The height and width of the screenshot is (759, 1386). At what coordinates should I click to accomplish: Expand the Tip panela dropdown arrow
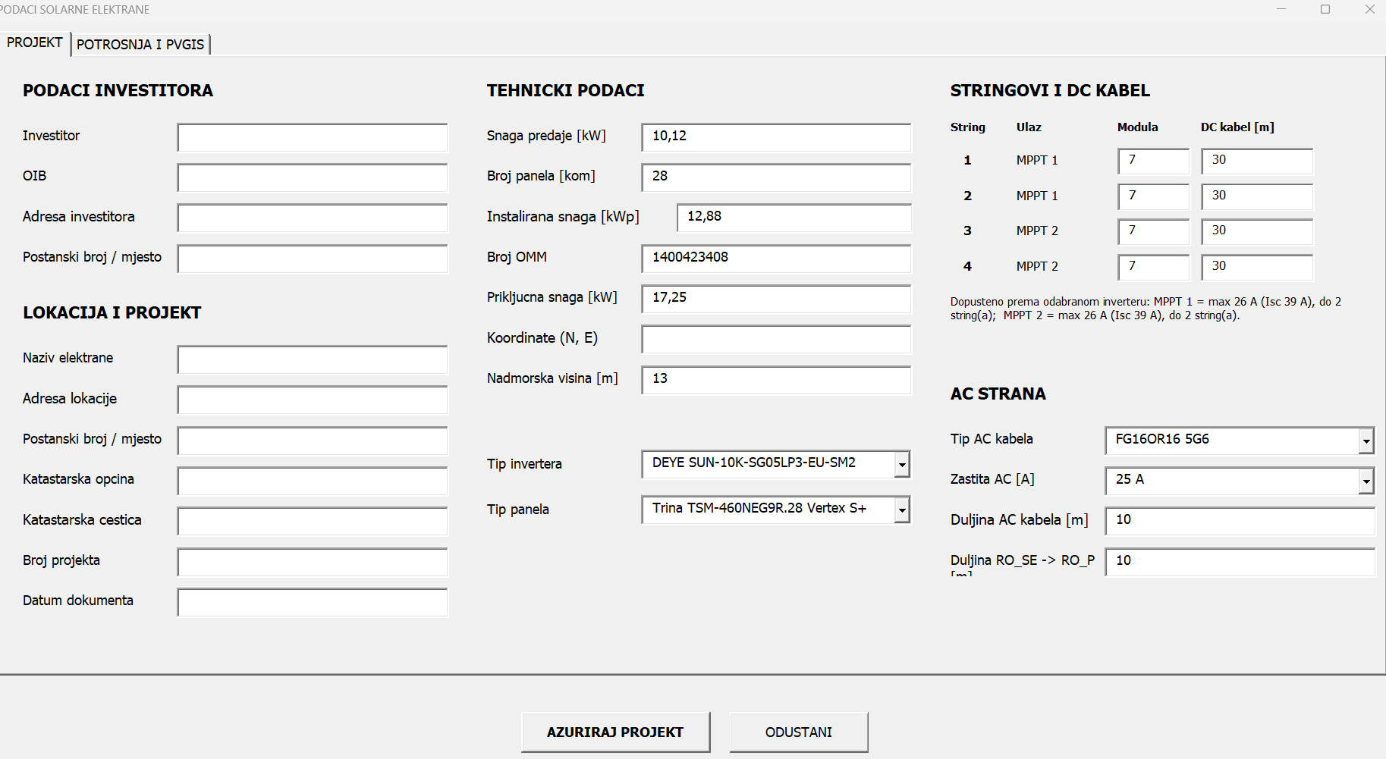(902, 510)
